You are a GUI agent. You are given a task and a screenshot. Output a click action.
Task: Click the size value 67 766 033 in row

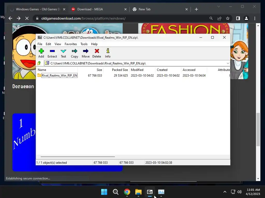[x=95, y=76]
